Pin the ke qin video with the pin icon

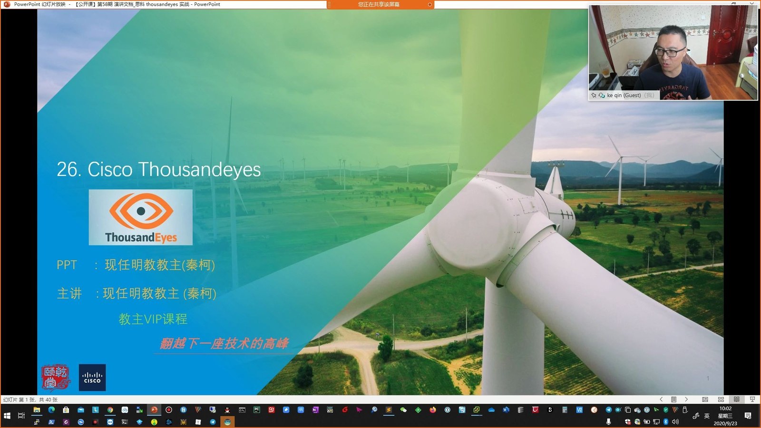pyautogui.click(x=594, y=95)
